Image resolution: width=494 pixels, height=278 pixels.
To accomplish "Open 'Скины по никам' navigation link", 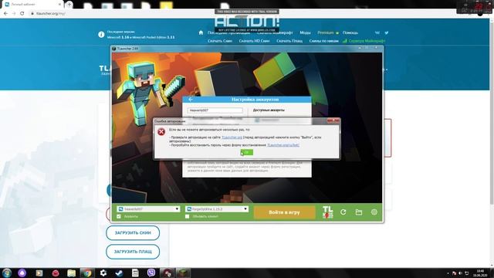I will tap(324, 41).
